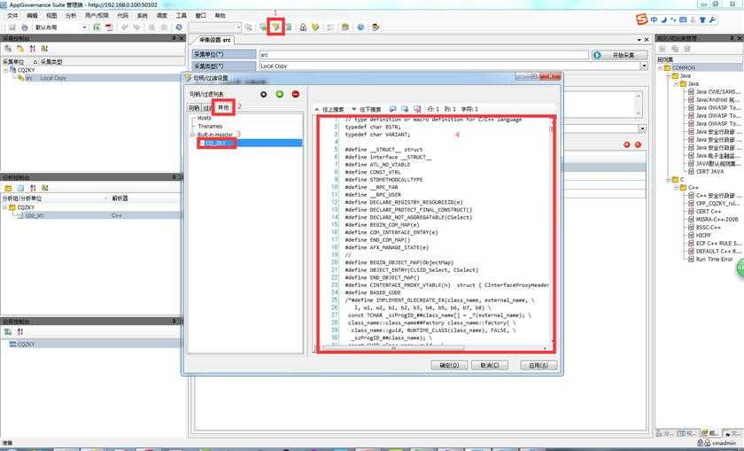Viewport: 744px width, 451px height.
Task: Collapse the C folder in rule tree
Action: (x=668, y=180)
